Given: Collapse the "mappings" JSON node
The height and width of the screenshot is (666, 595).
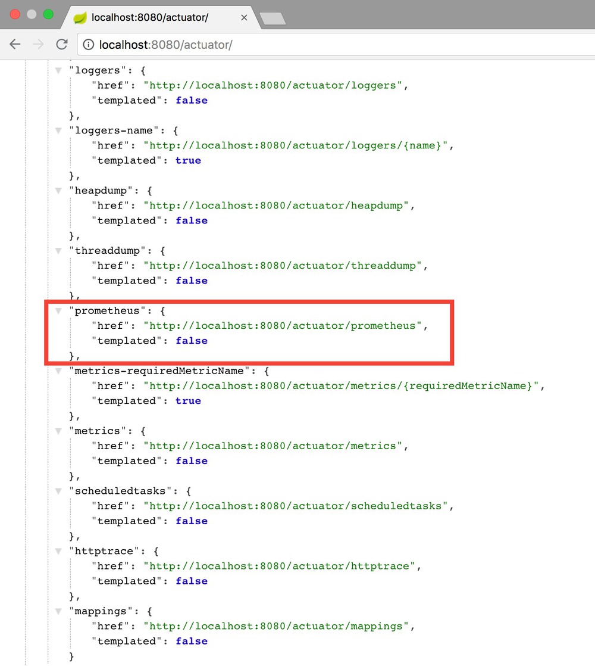Looking at the screenshot, I should coord(58,611).
